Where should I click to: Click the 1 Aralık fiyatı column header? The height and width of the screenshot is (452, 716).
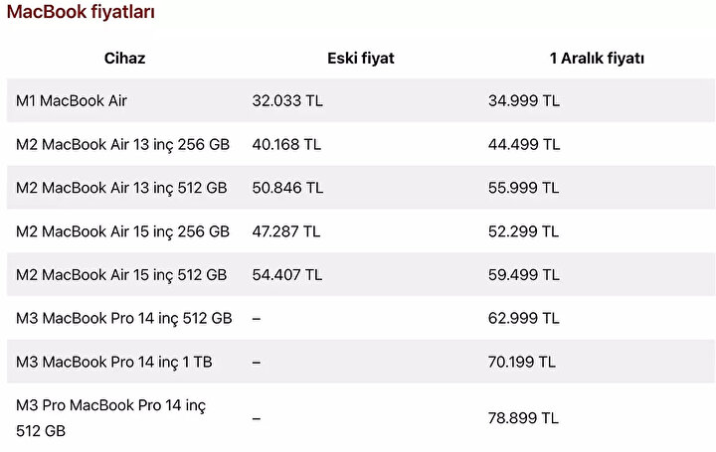[597, 59]
